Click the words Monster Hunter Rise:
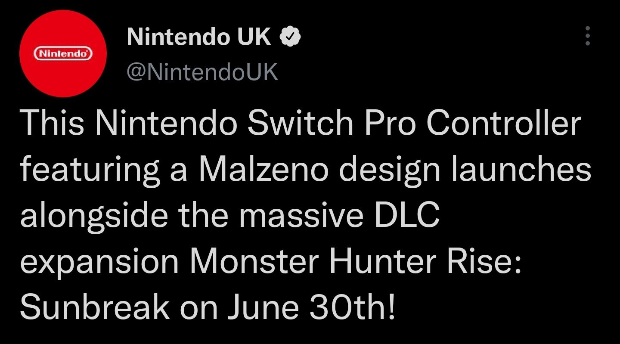Viewport: 620px width, 344px height. point(355,260)
